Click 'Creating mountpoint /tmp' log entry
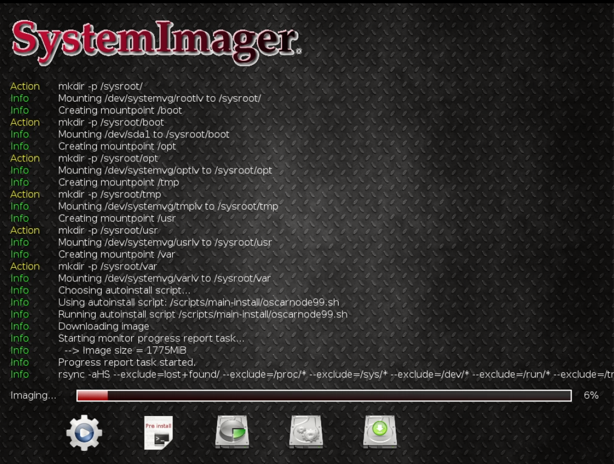614x464 pixels. [x=118, y=183]
